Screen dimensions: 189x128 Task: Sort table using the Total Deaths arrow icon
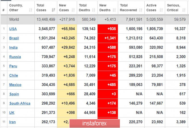click(x=93, y=10)
